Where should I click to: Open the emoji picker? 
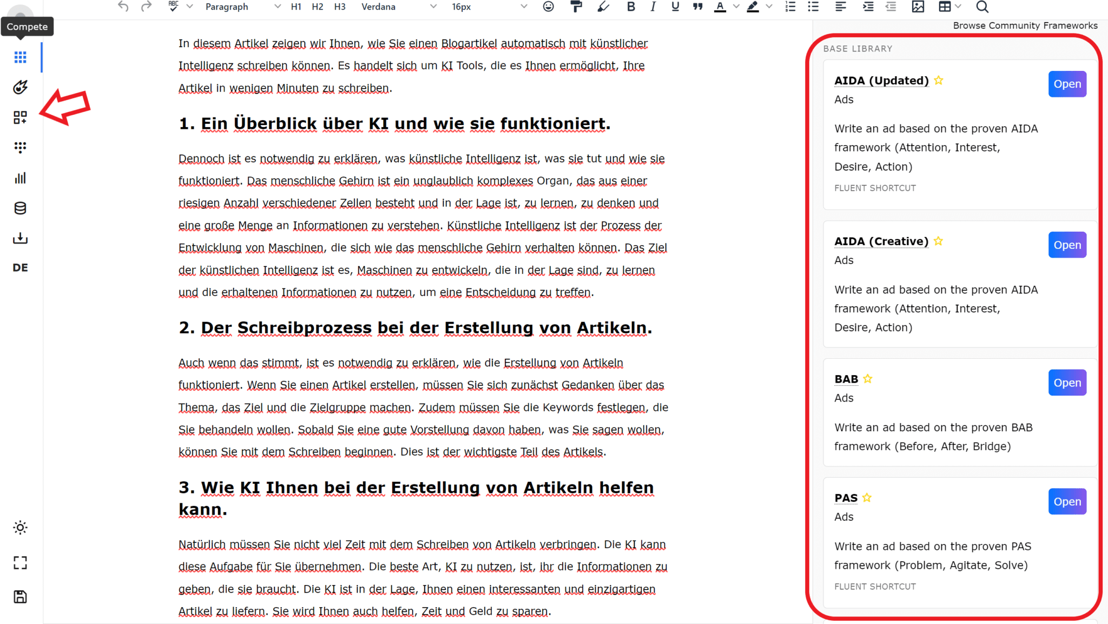click(x=548, y=7)
